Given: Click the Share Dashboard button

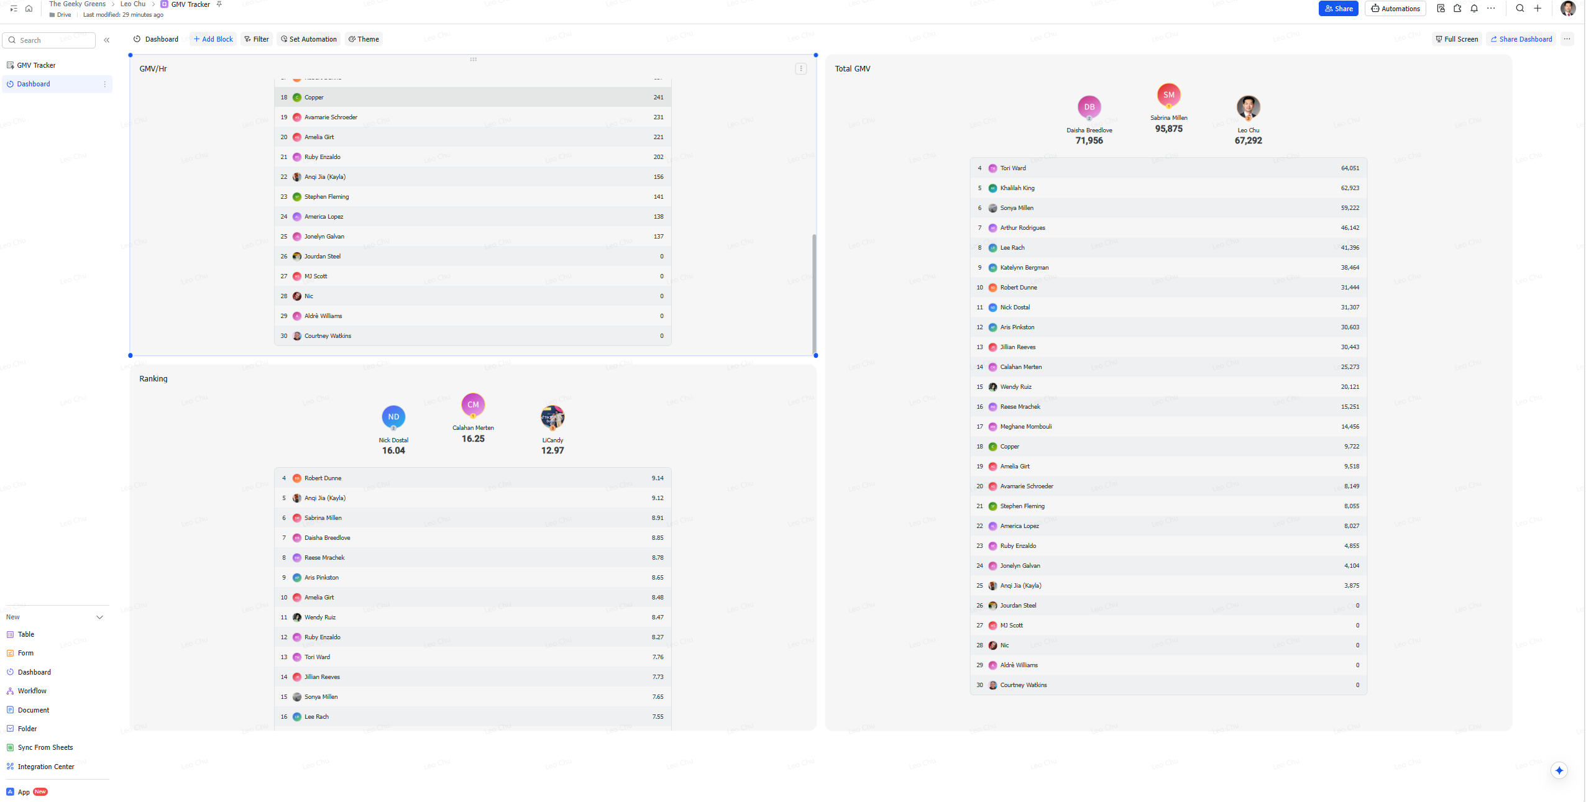Looking at the screenshot, I should click(x=1521, y=39).
